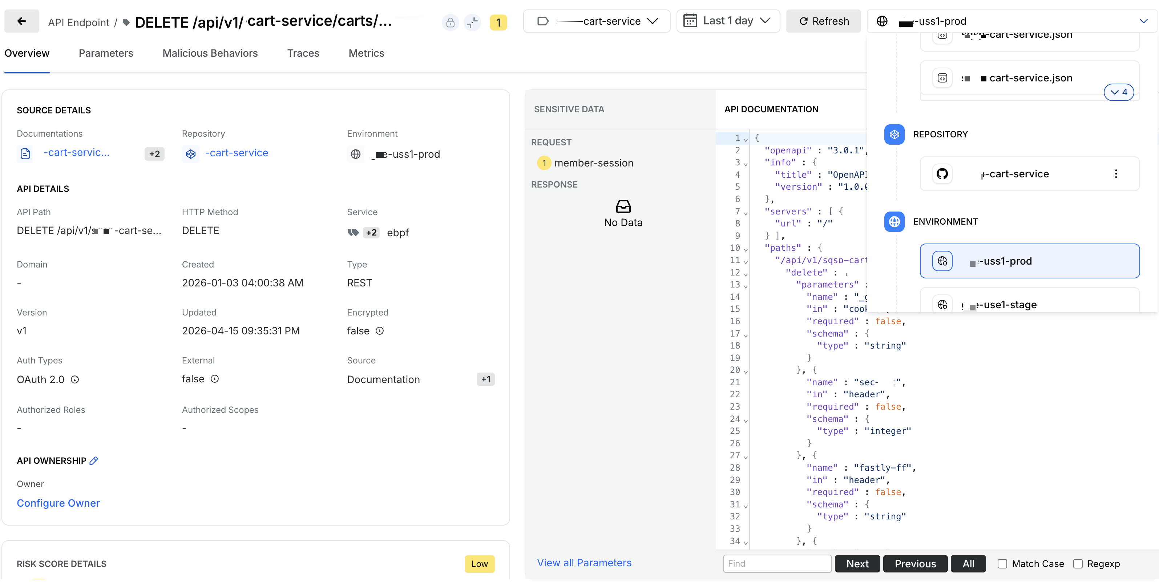The width and height of the screenshot is (1159, 583).
Task: Select the -uss1-prod environment entry
Action: [1029, 261]
